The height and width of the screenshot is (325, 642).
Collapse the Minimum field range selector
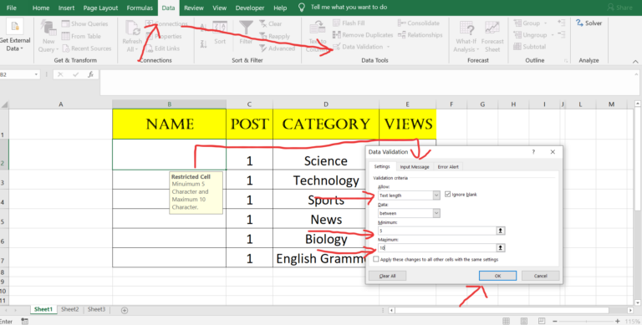pyautogui.click(x=501, y=231)
